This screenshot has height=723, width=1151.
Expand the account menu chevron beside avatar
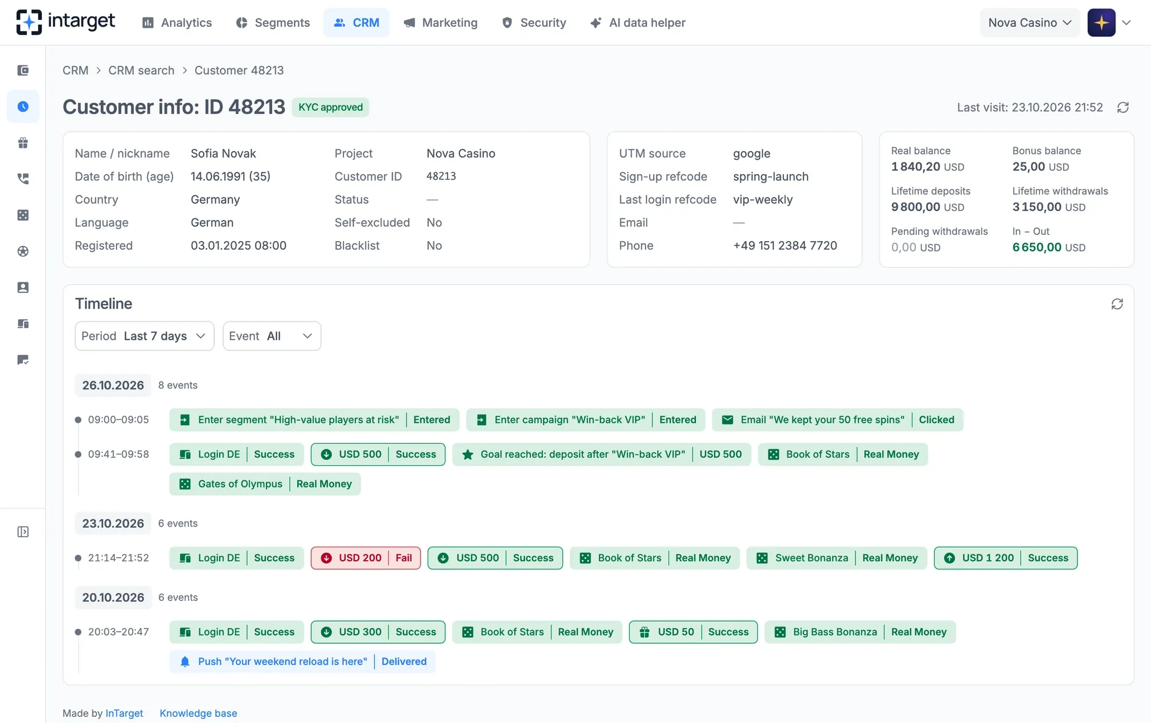point(1126,23)
